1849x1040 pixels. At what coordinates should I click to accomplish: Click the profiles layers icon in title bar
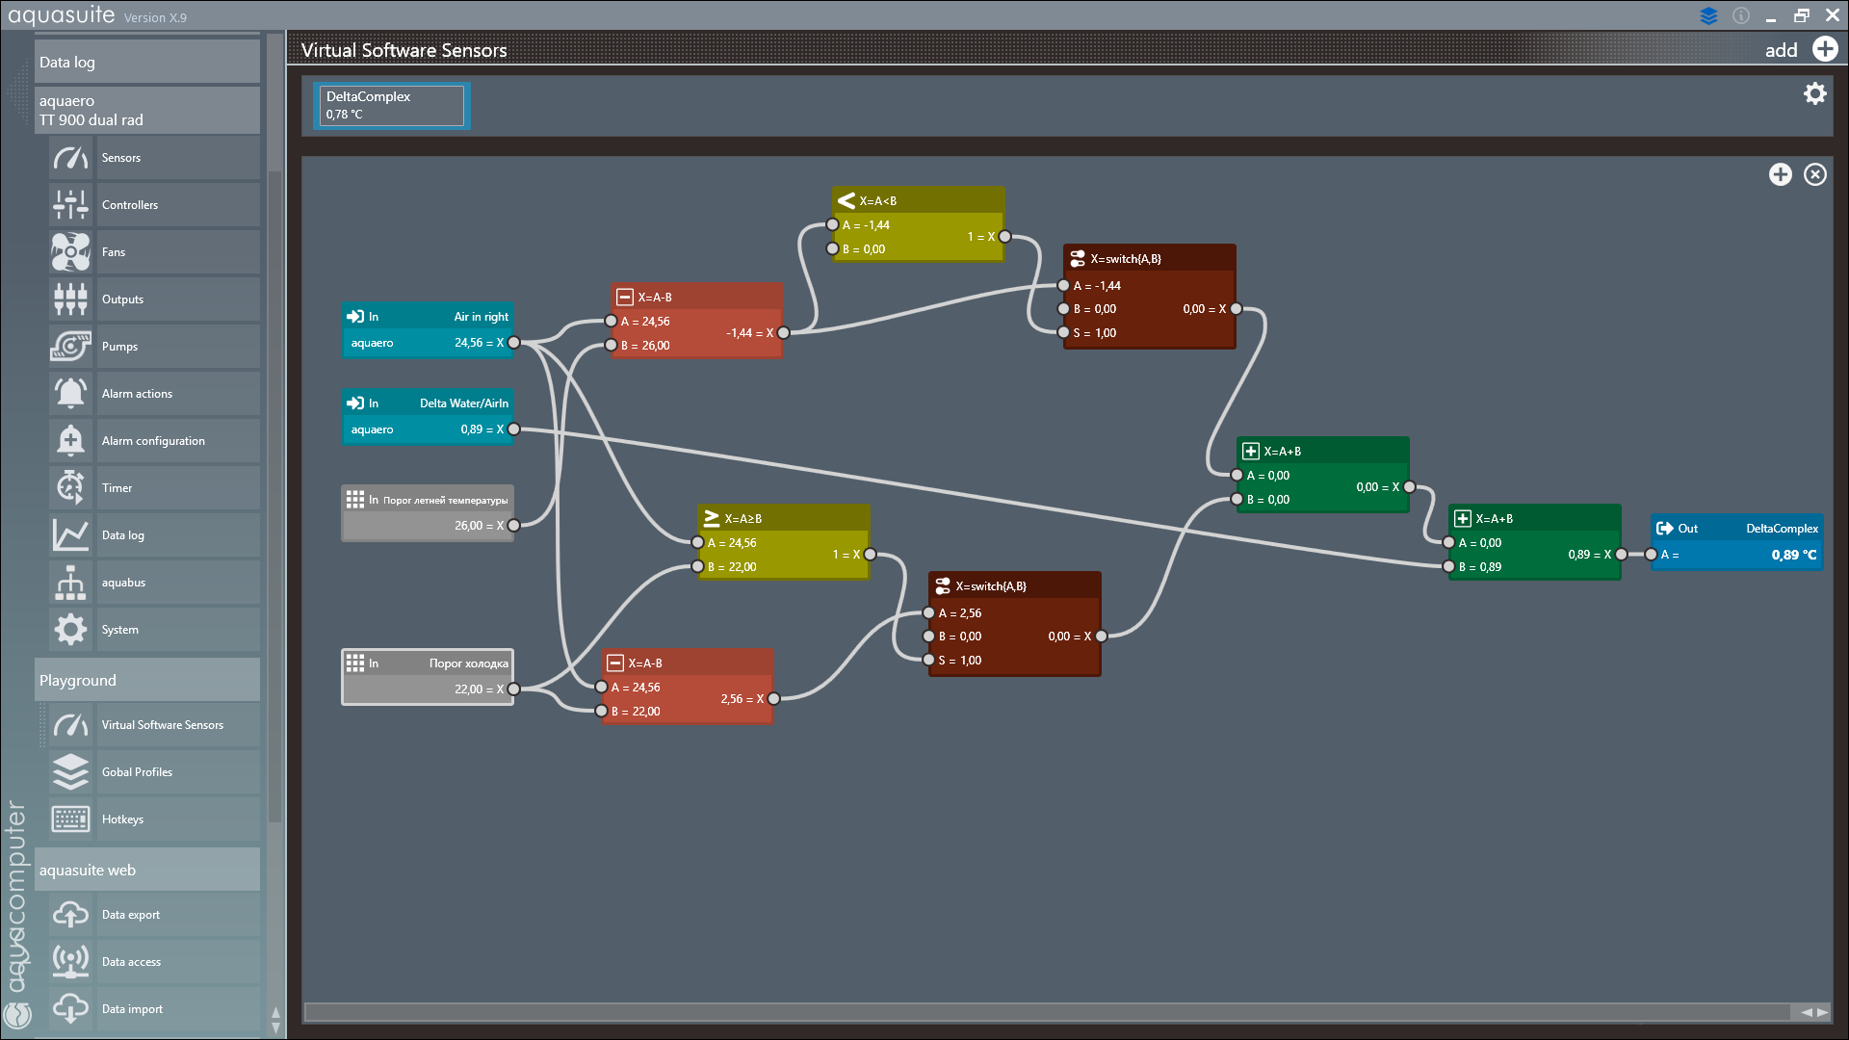click(x=1708, y=16)
